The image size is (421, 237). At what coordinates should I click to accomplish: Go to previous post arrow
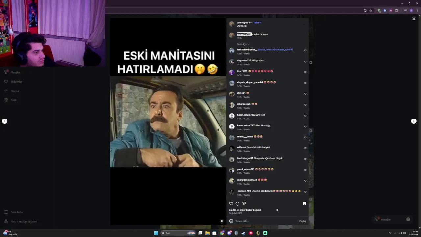(x=5, y=121)
